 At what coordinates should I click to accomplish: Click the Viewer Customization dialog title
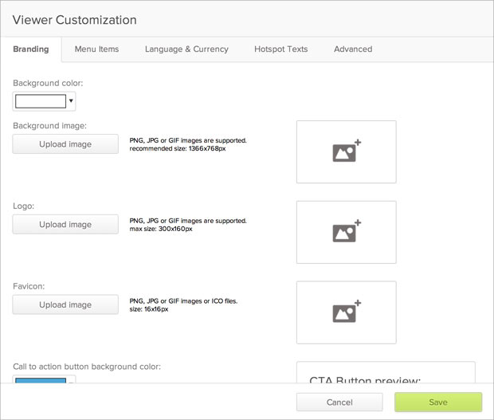point(74,19)
